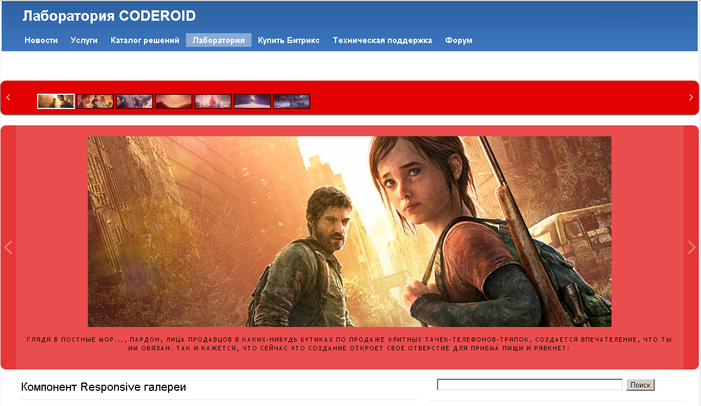Select the seventh, last thumbnail
This screenshot has width=701, height=406.
[291, 101]
